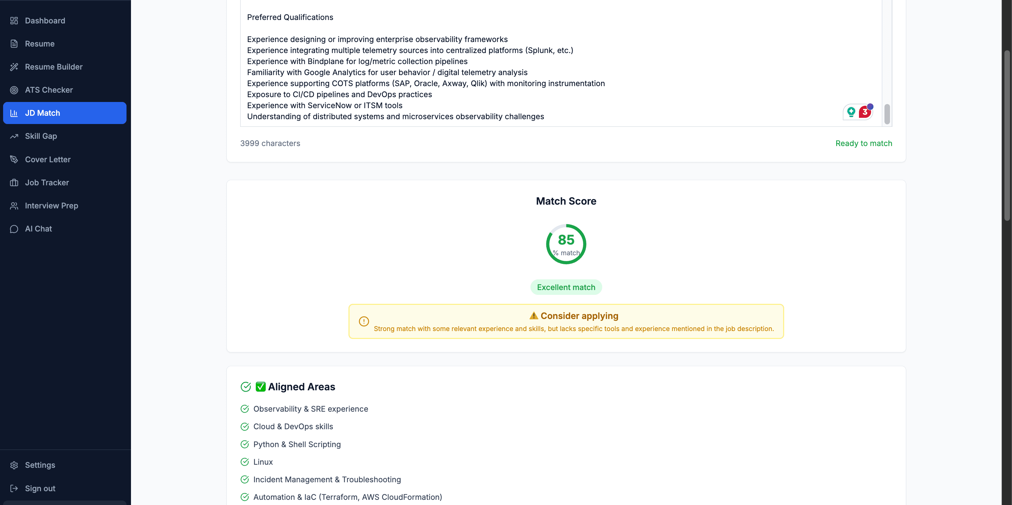Click the distributed systems and microservices line

[395, 116]
